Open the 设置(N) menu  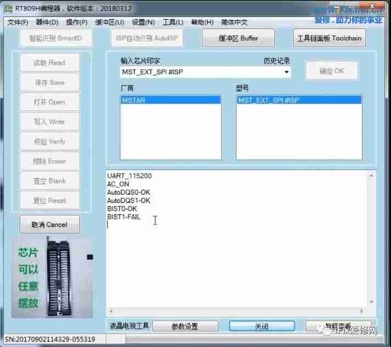143,22
